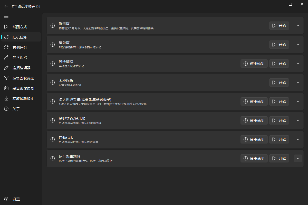Click the info icon beside 刷野猪肉/猴儿酿 title
Screen dimensions: 308x205
tap(53, 120)
